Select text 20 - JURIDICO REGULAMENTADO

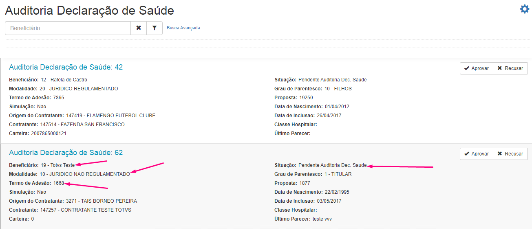pyautogui.click(x=79, y=89)
